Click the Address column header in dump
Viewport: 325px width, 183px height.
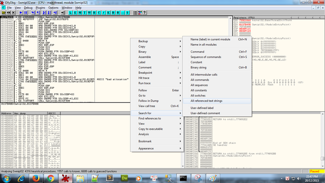7,113
